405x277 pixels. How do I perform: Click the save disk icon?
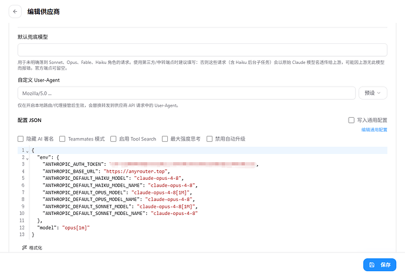[372, 265]
